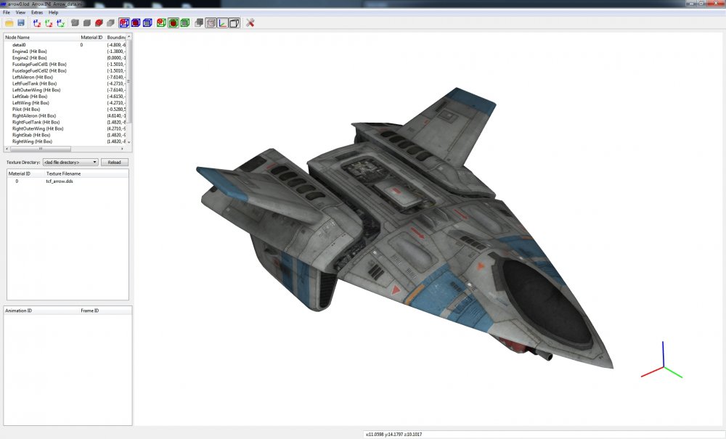Open the View menu

click(x=21, y=12)
